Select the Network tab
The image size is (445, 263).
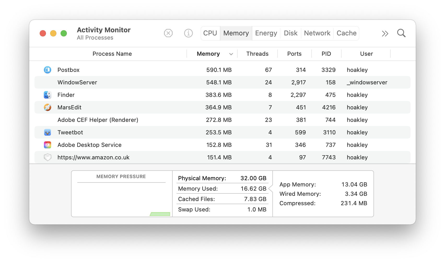pos(317,33)
